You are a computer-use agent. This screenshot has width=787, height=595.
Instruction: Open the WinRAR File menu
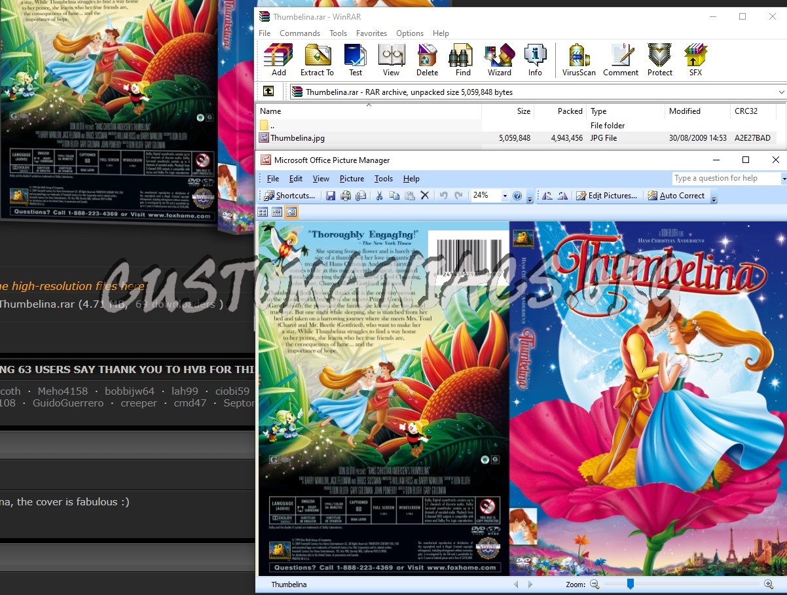point(265,33)
